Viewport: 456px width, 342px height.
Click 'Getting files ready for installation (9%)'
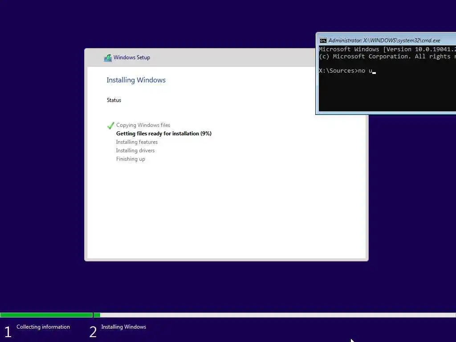point(164,134)
